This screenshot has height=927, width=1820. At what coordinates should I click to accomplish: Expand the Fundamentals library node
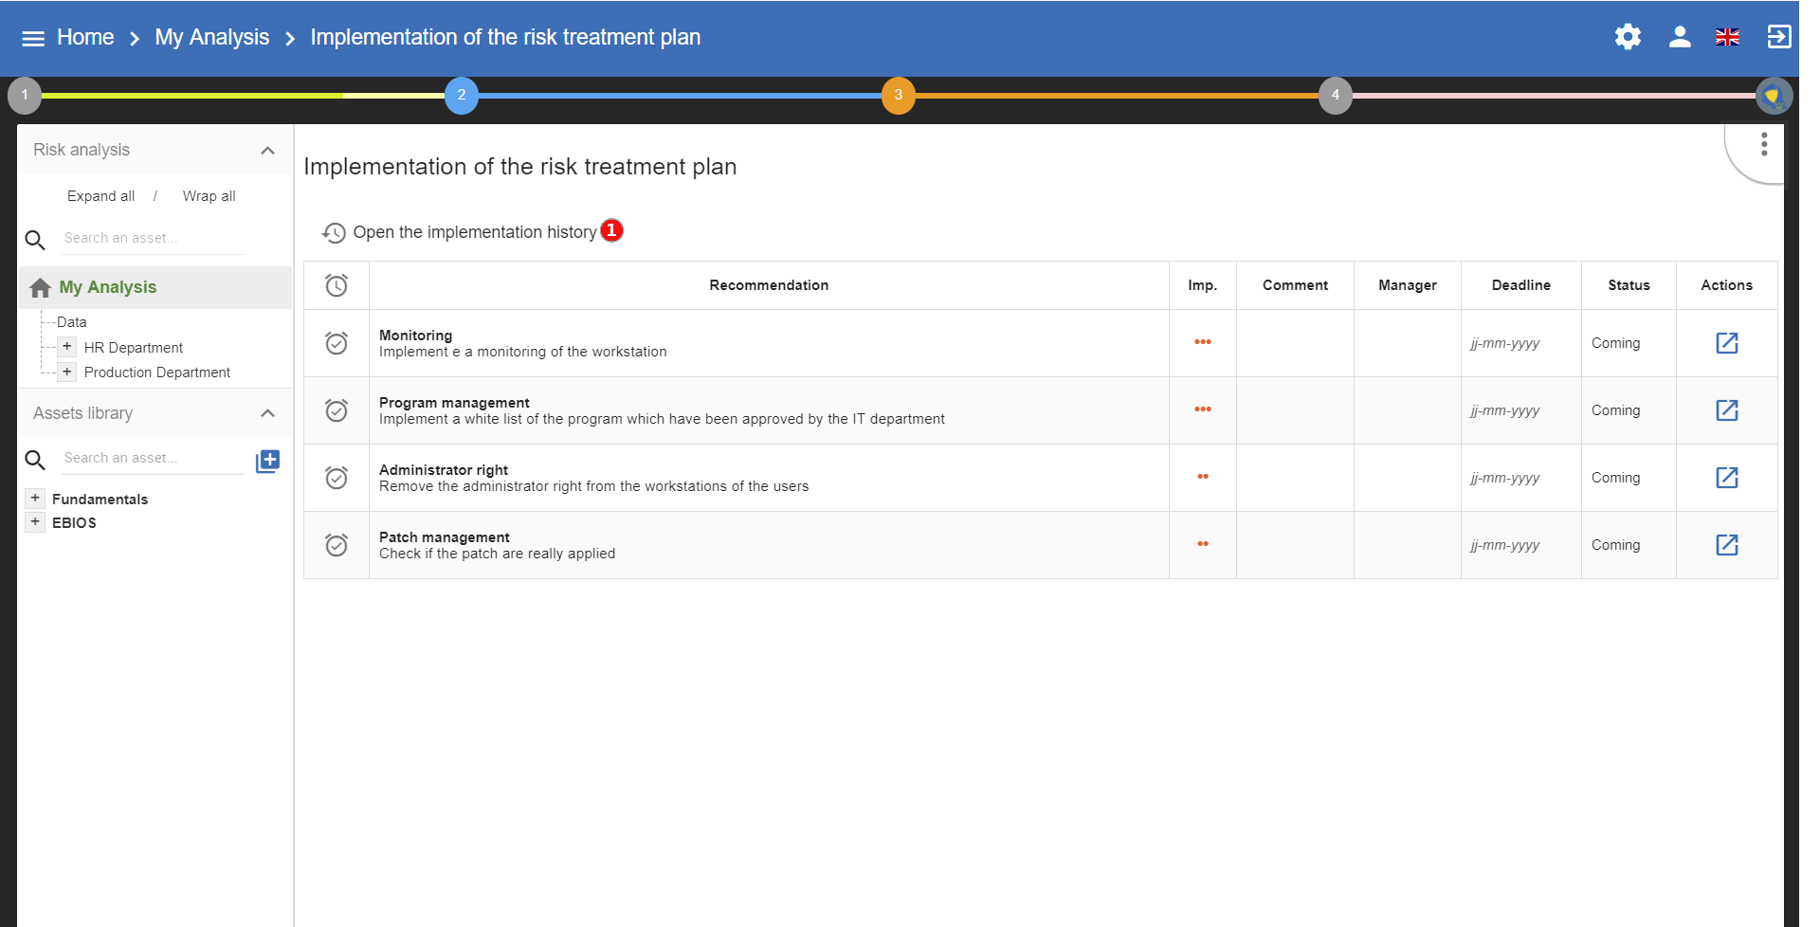point(35,499)
